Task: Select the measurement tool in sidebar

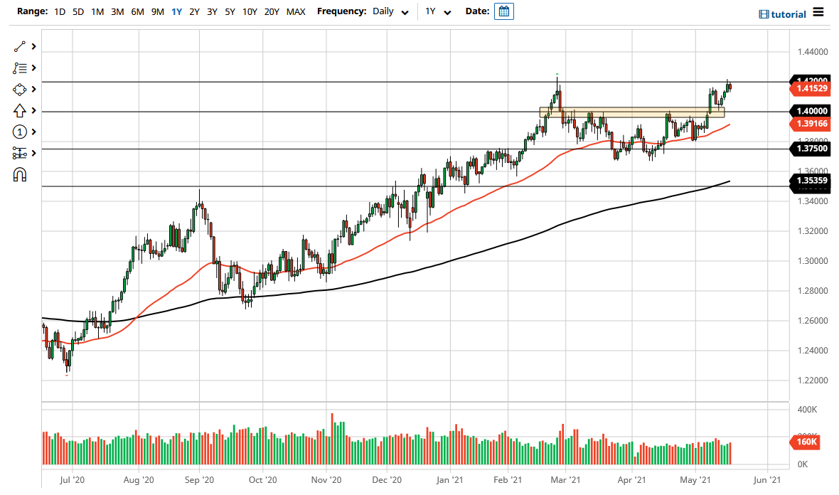Action: pyautogui.click(x=20, y=152)
